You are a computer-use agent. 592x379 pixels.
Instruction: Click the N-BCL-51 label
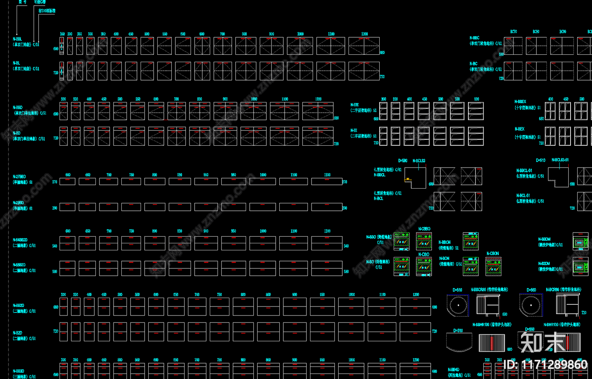coord(523,196)
